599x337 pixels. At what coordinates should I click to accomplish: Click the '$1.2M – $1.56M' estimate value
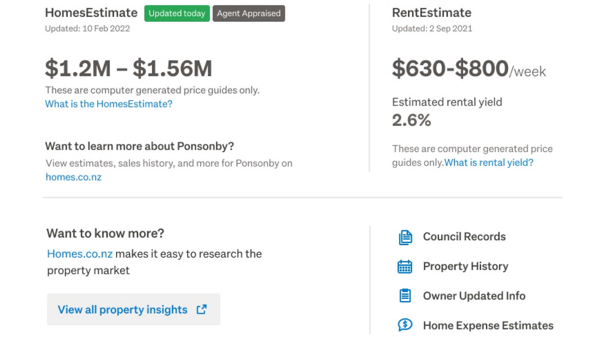[x=128, y=68]
